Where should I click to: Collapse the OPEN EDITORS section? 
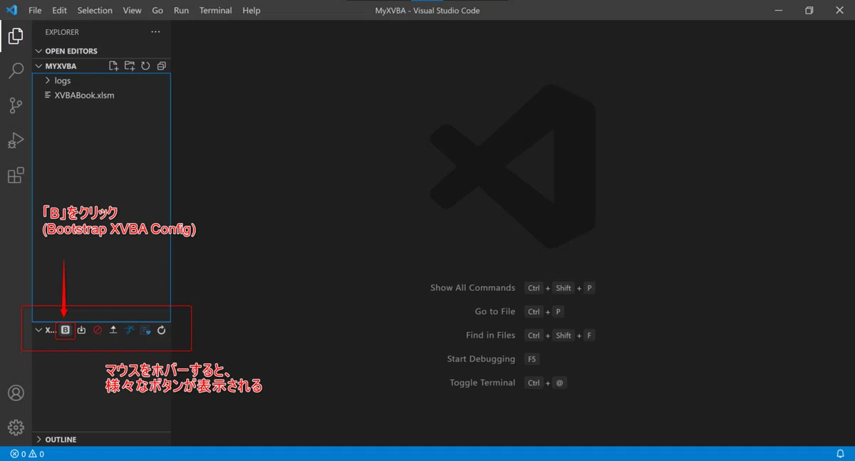(x=38, y=51)
